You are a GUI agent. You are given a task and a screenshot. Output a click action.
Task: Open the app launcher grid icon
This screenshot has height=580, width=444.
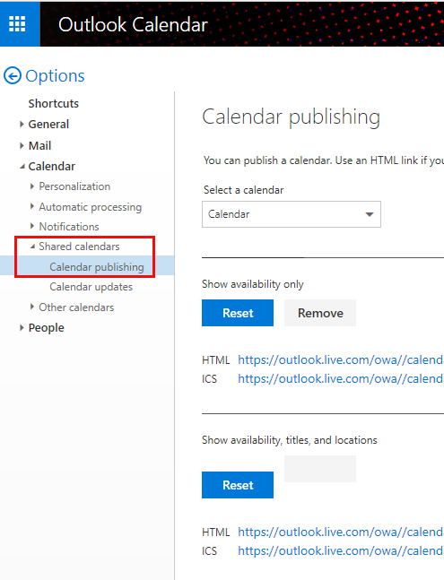pos(17,24)
